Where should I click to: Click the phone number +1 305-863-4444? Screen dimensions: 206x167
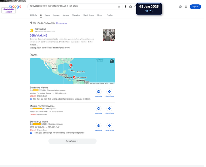[59, 93]
